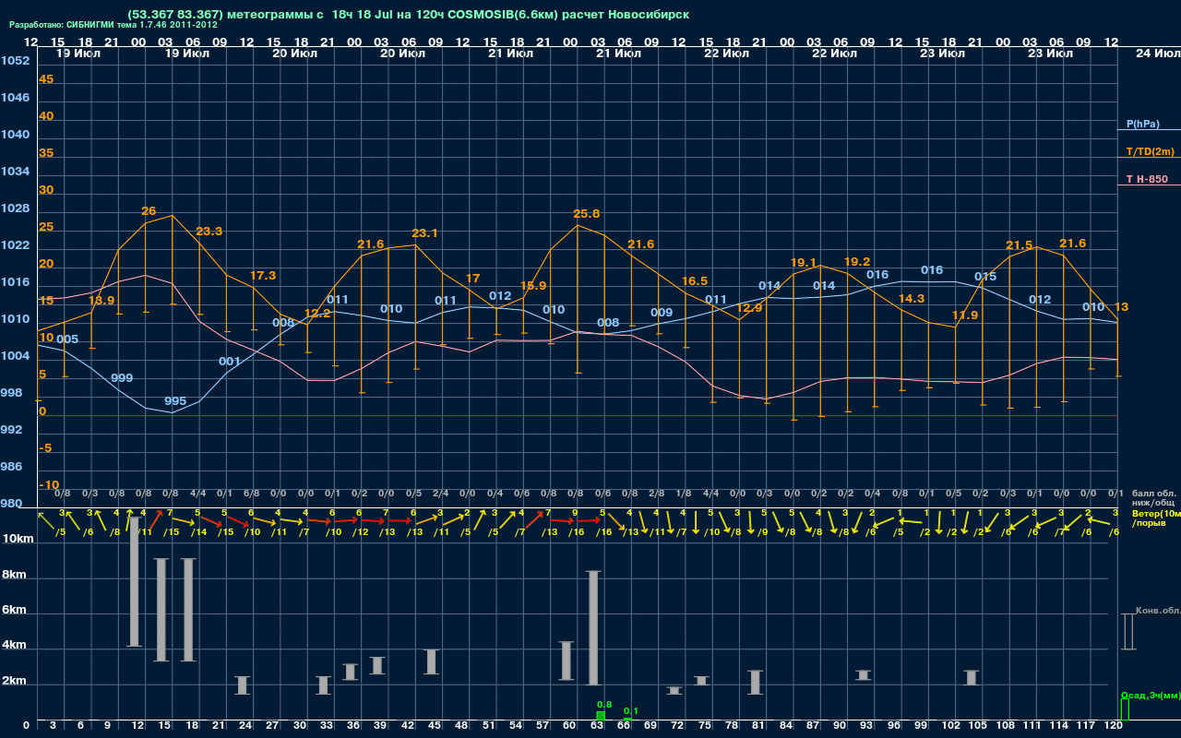Select the T/TD(2m) legend label
This screenshot has height=738, width=1181.
click(x=1150, y=151)
